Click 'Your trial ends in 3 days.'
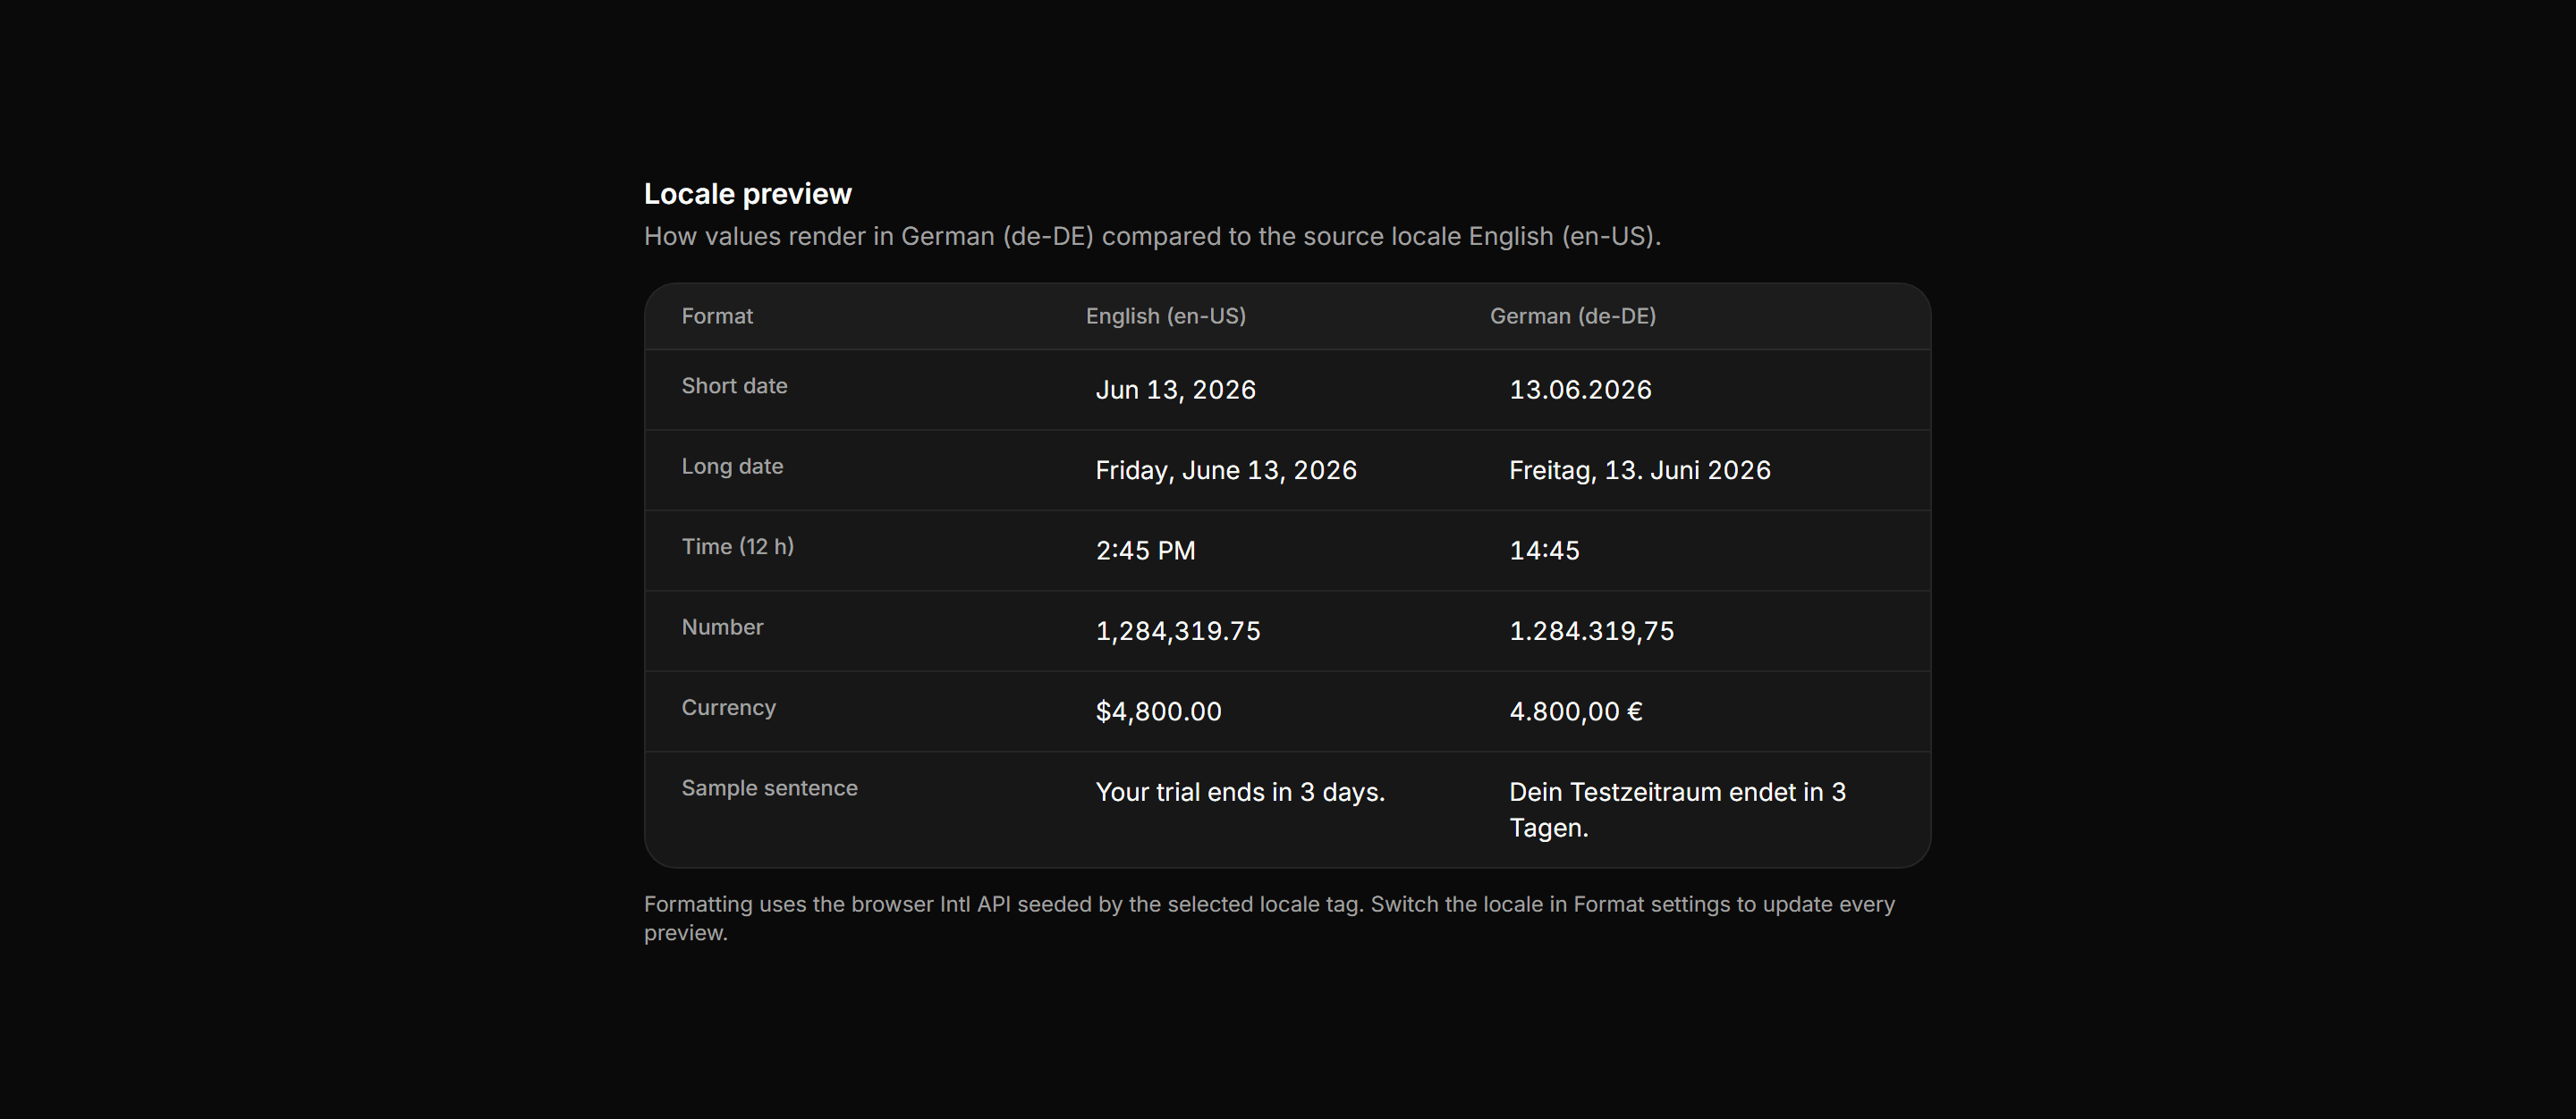The image size is (2576, 1119). pyautogui.click(x=1240, y=792)
